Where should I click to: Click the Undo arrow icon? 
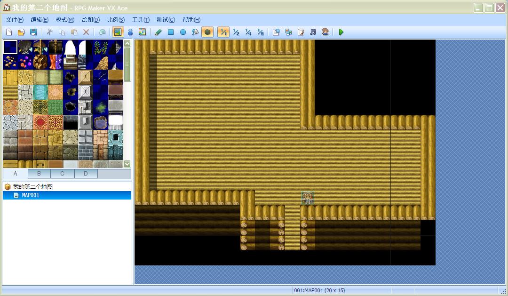(x=102, y=32)
